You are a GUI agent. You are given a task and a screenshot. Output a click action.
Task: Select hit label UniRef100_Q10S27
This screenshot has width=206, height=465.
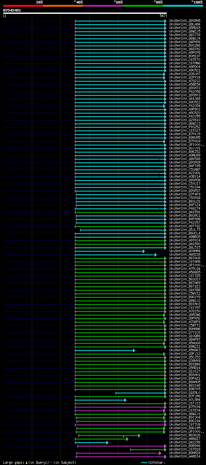tap(185, 371)
